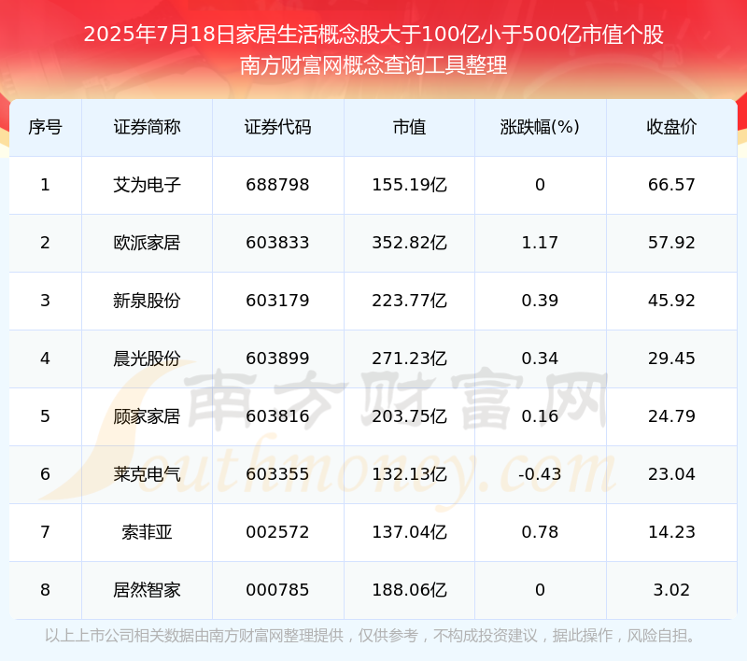
Task: Click the 序号 column header
Action: pyautogui.click(x=45, y=127)
